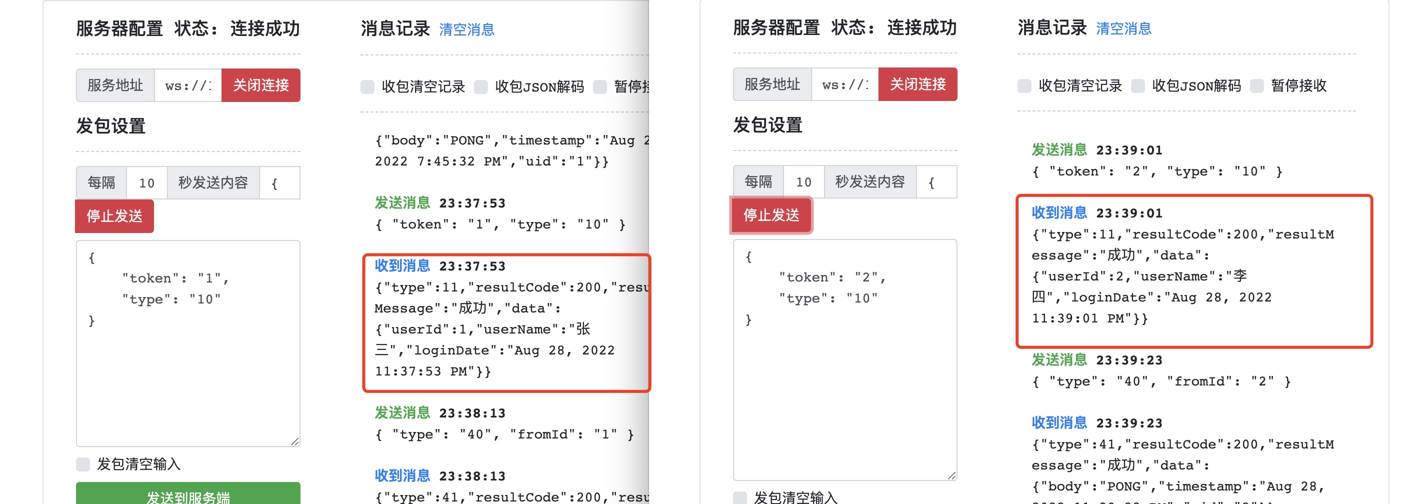The height and width of the screenshot is (504, 1405).
Task: Click 关闭连接 button in right panel
Action: [x=917, y=84]
